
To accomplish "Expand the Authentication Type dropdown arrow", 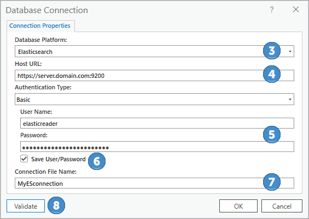I will click(x=290, y=99).
